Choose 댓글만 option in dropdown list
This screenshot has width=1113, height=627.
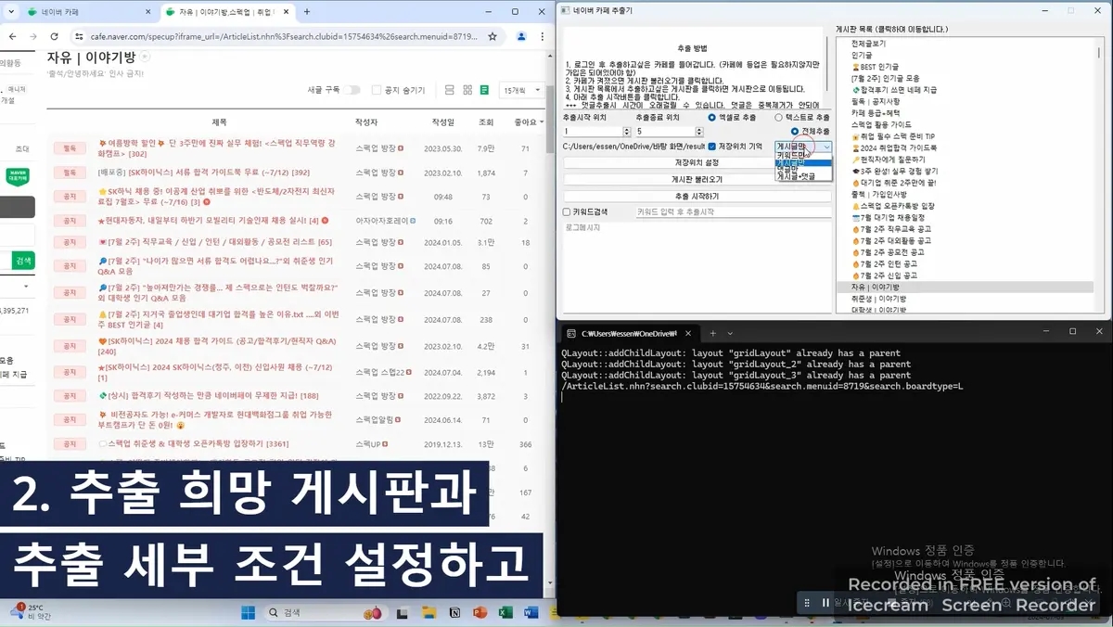coord(803,170)
